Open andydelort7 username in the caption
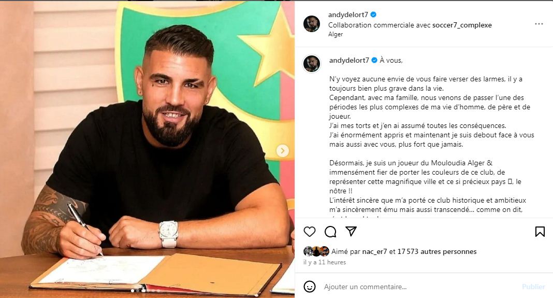The image size is (553, 298). (349, 60)
